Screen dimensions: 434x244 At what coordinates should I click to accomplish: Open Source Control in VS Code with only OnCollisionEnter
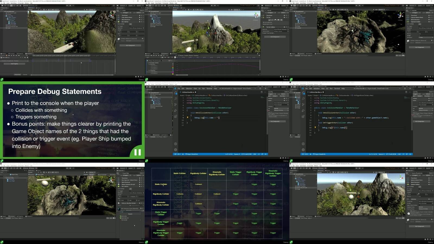(x=175, y=104)
